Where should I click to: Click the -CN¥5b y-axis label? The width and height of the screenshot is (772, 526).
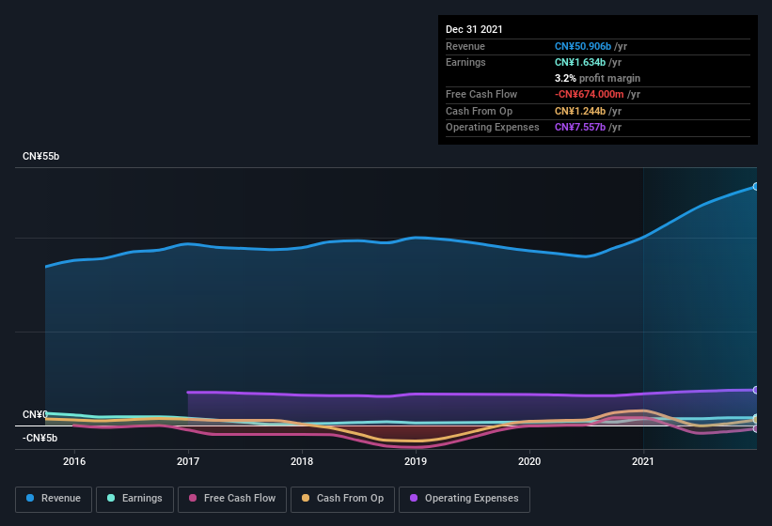click(39, 438)
